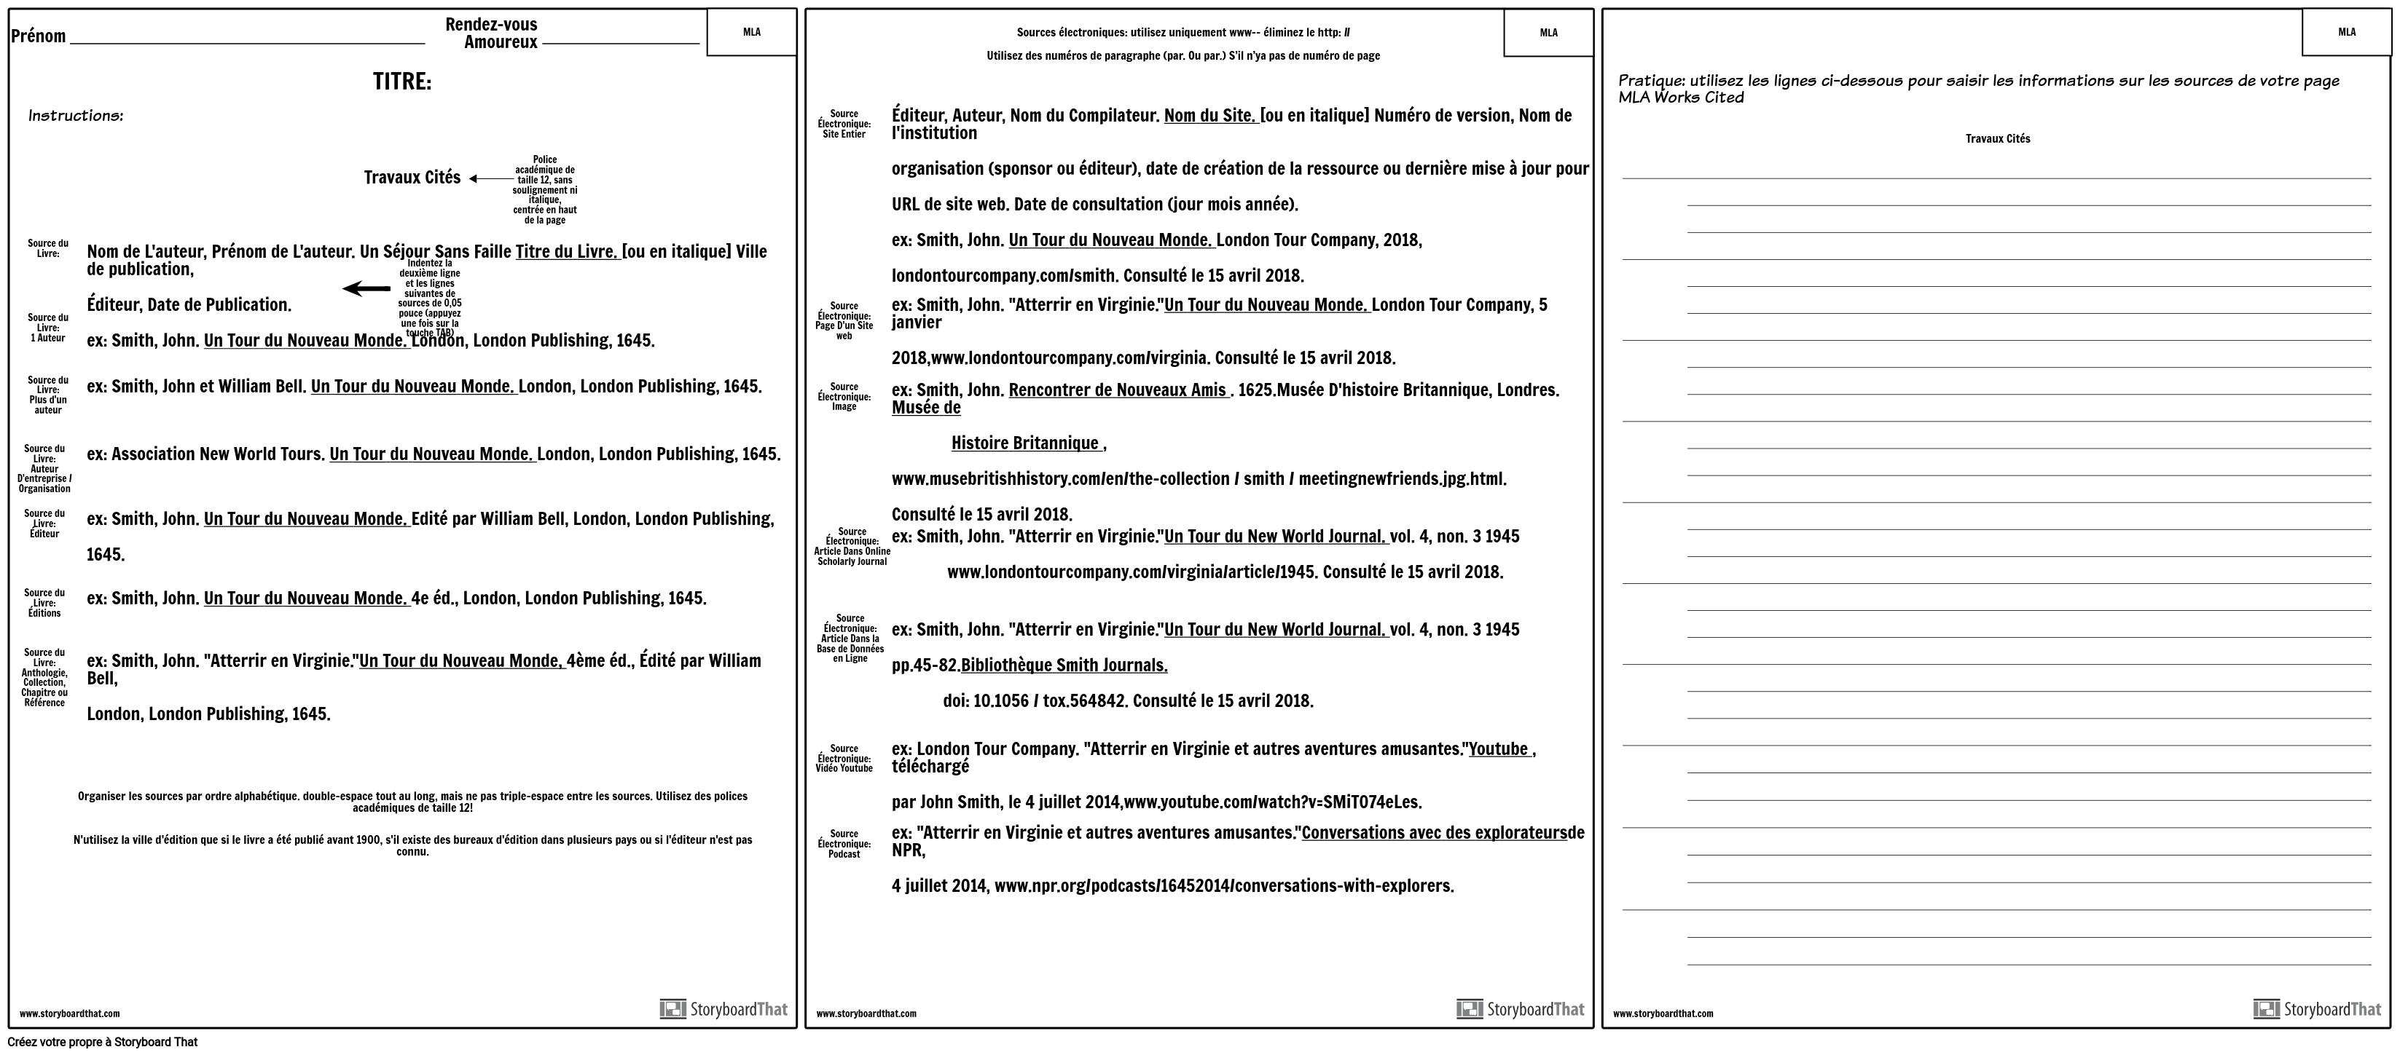The height and width of the screenshot is (1055, 2400).
Task: Click the StoryboardThat logo on the practice lines page
Action: 2317,1009
